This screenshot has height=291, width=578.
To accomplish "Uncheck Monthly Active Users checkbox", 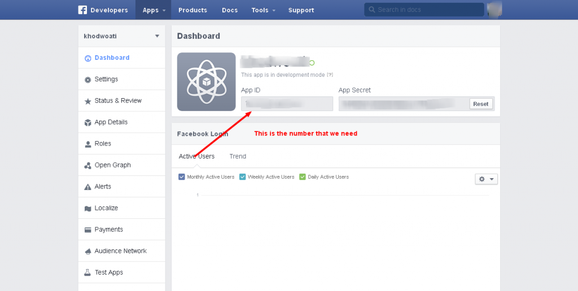I will (x=181, y=177).
